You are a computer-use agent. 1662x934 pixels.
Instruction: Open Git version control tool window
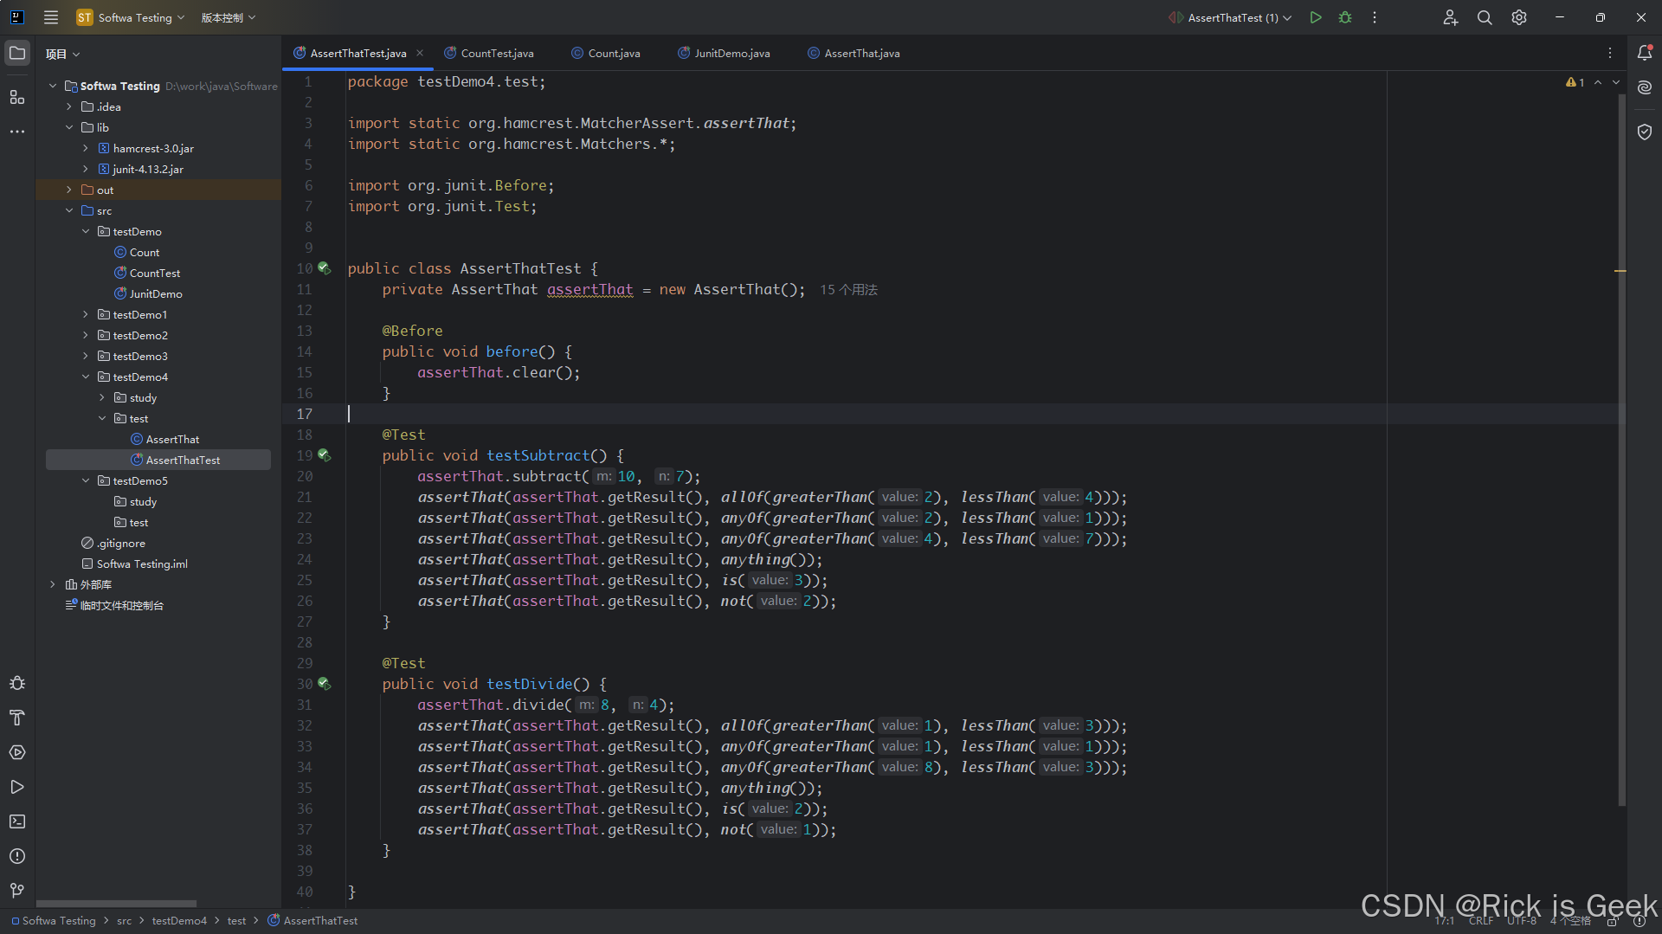point(17,891)
